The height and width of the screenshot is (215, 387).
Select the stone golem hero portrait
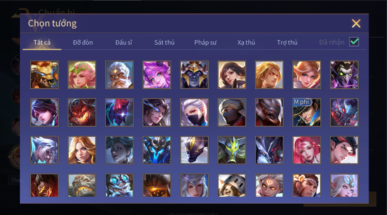(x=82, y=185)
